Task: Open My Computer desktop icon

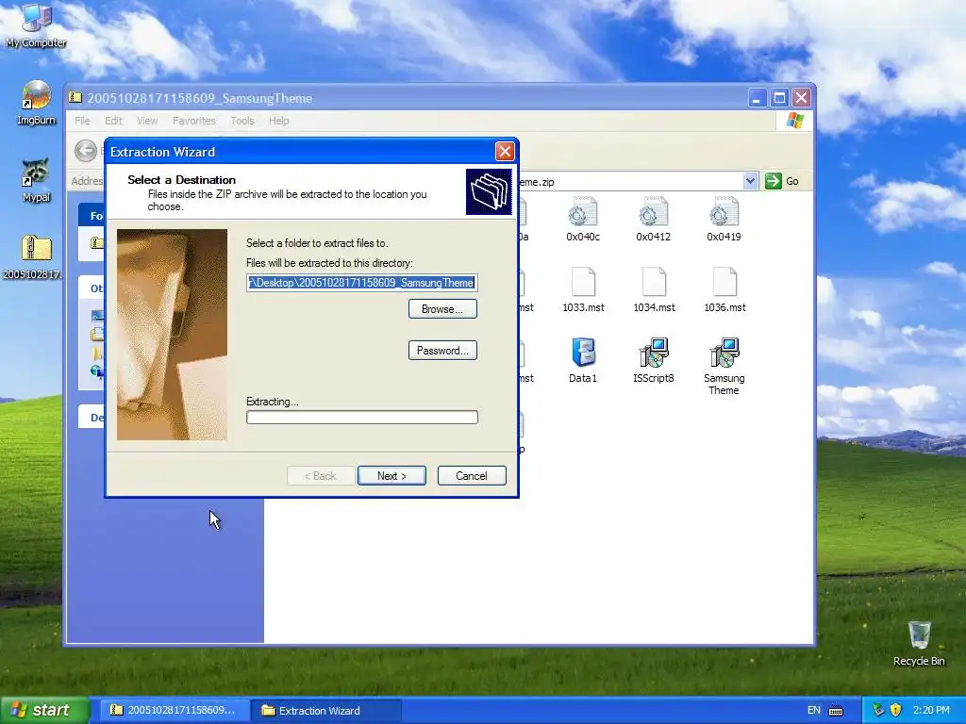Action: [36, 25]
